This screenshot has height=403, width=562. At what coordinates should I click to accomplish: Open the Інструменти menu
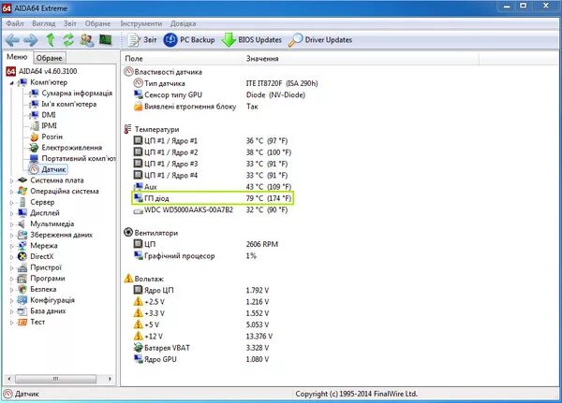point(140,23)
